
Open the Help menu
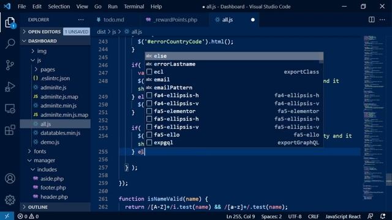click(x=156, y=7)
